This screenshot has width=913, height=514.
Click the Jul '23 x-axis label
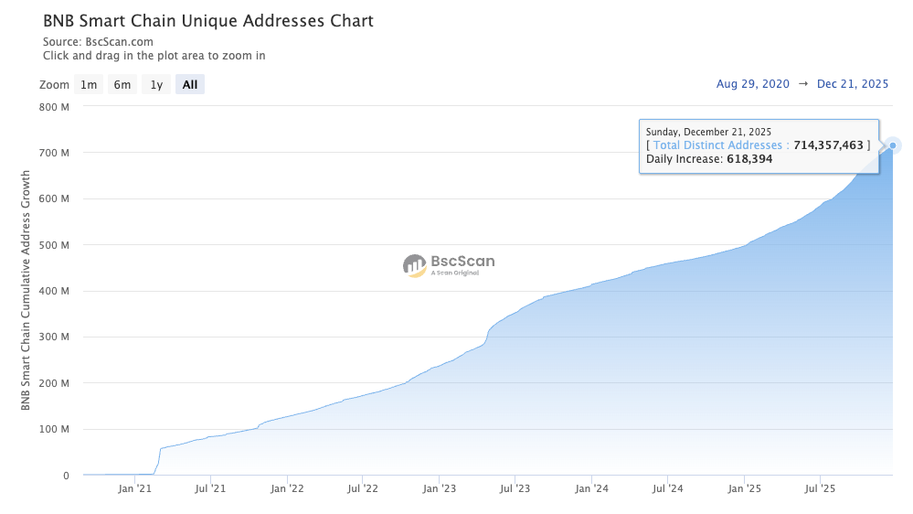coord(515,488)
